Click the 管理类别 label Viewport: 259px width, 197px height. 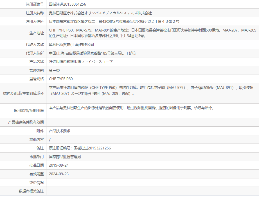tap(37, 70)
